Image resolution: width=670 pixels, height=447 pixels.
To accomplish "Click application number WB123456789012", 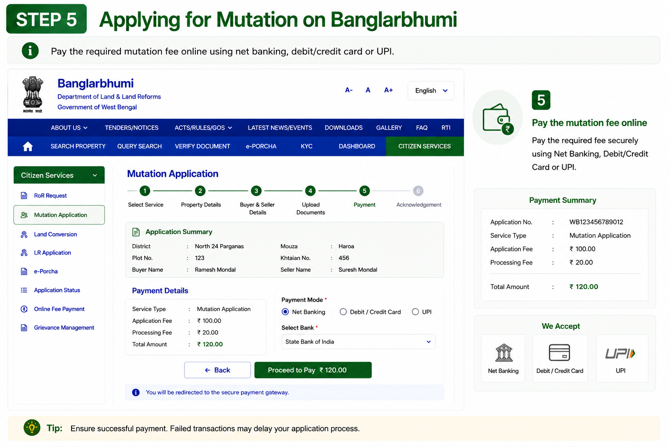I will tap(596, 222).
